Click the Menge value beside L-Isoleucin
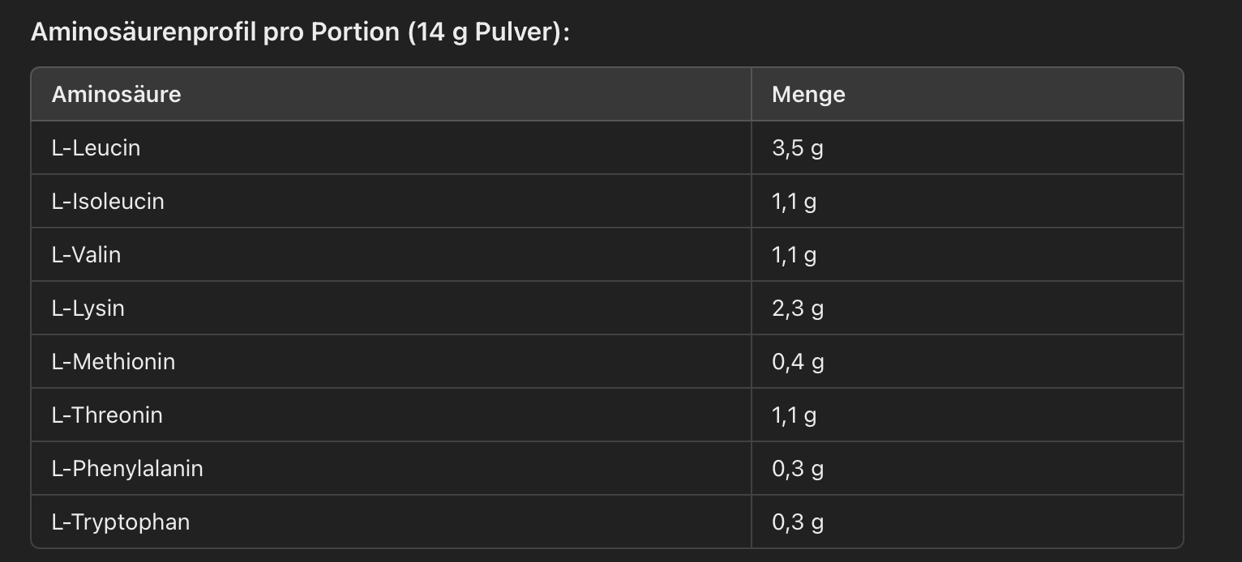 coord(794,202)
